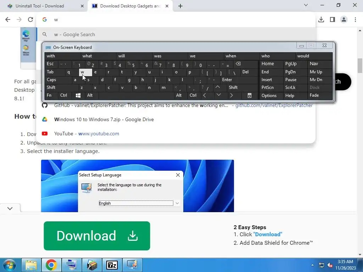Click the Esc key on keyboard

(51, 64)
